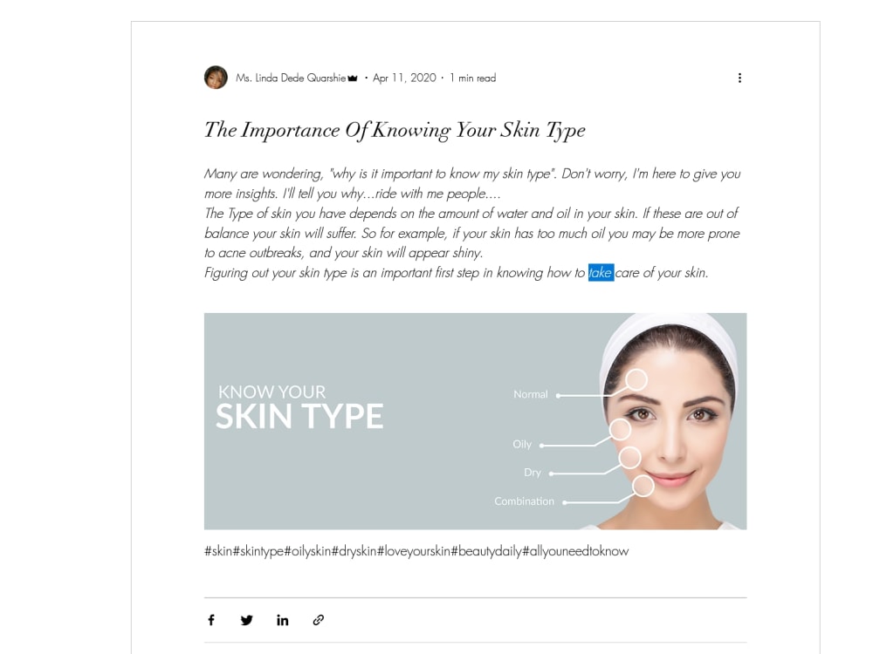Open author name Ms. Linda Dede Quarshie
Viewport: 873px width, 654px height.
click(x=291, y=78)
